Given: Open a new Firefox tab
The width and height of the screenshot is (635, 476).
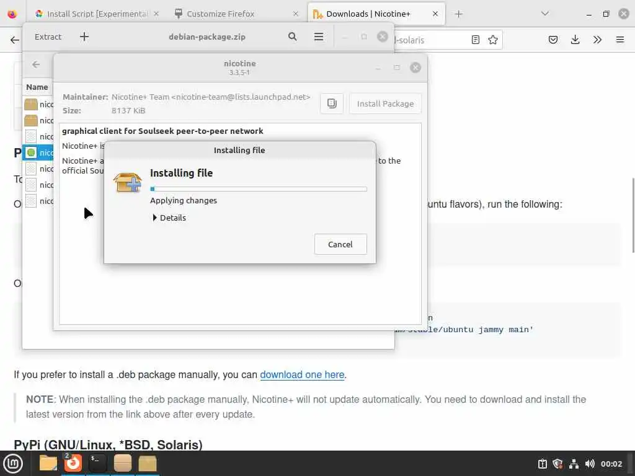Looking at the screenshot, I should (458, 14).
